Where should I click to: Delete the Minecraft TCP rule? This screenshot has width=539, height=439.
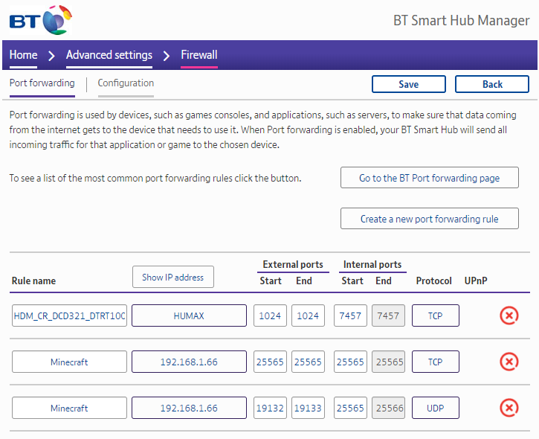(509, 362)
